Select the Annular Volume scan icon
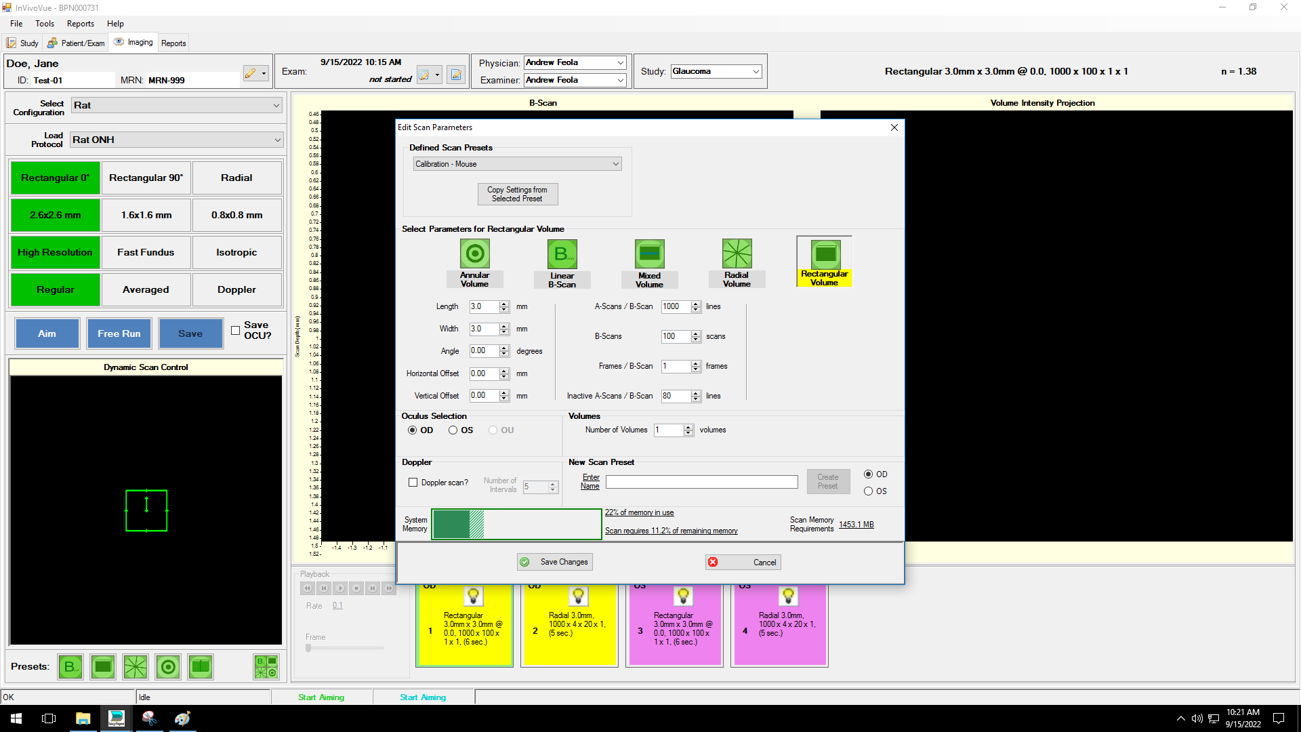1301x732 pixels. (474, 254)
